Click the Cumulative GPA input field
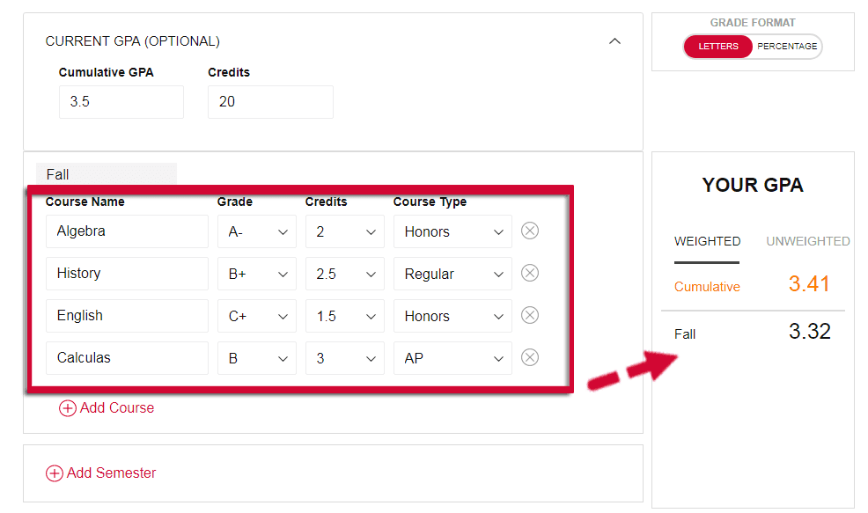 coord(121,102)
